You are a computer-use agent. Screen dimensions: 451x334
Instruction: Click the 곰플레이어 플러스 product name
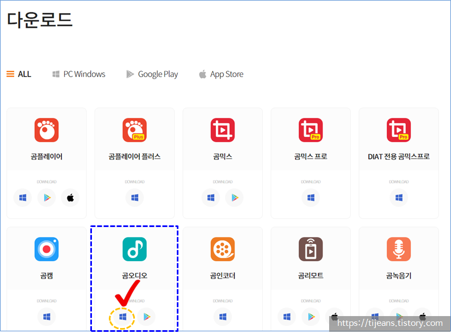point(134,156)
